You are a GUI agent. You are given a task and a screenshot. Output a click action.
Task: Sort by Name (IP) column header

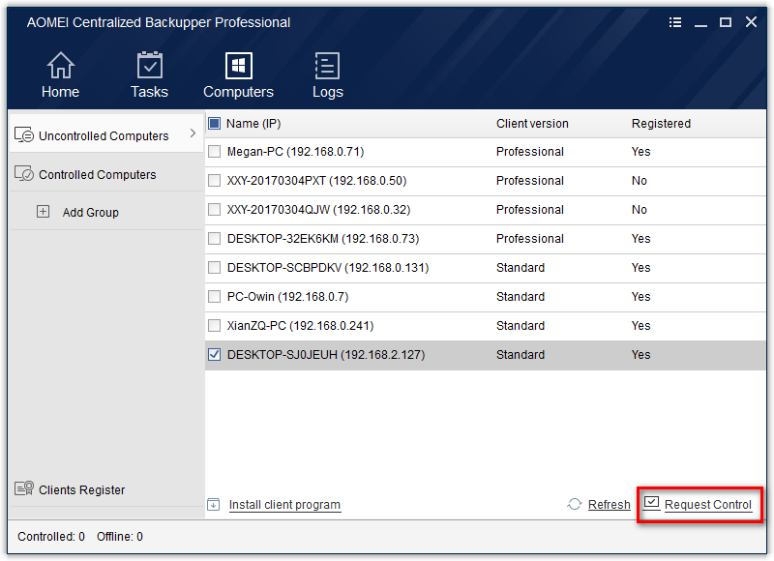coord(253,124)
